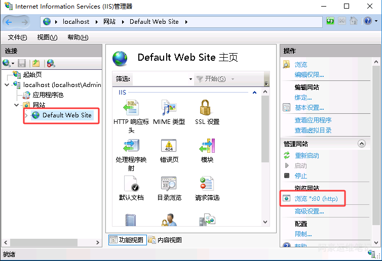
Task: Open the 帮助(H) menu
Action: coord(78,37)
